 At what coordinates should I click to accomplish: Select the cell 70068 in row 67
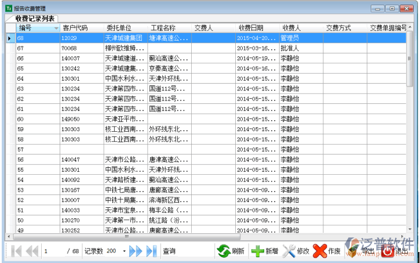[x=82, y=48]
